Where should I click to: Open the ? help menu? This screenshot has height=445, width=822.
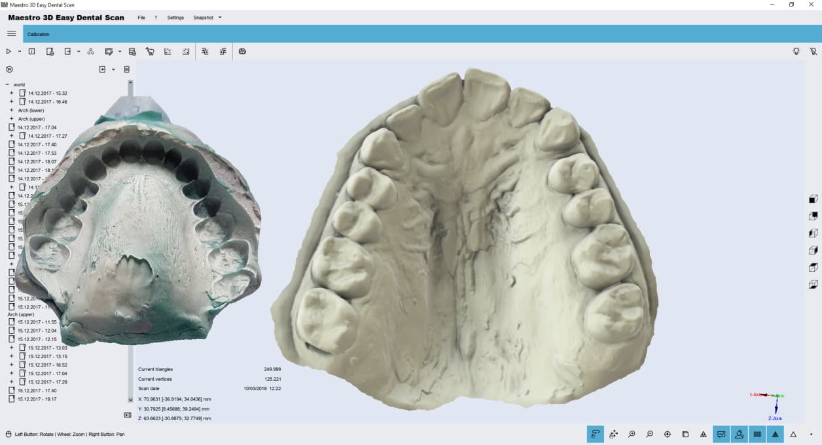[x=156, y=18]
